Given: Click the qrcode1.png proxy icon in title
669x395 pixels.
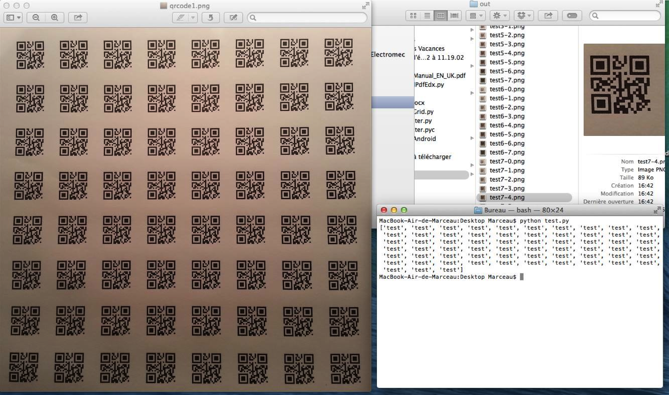Looking at the screenshot, I should (x=163, y=6).
